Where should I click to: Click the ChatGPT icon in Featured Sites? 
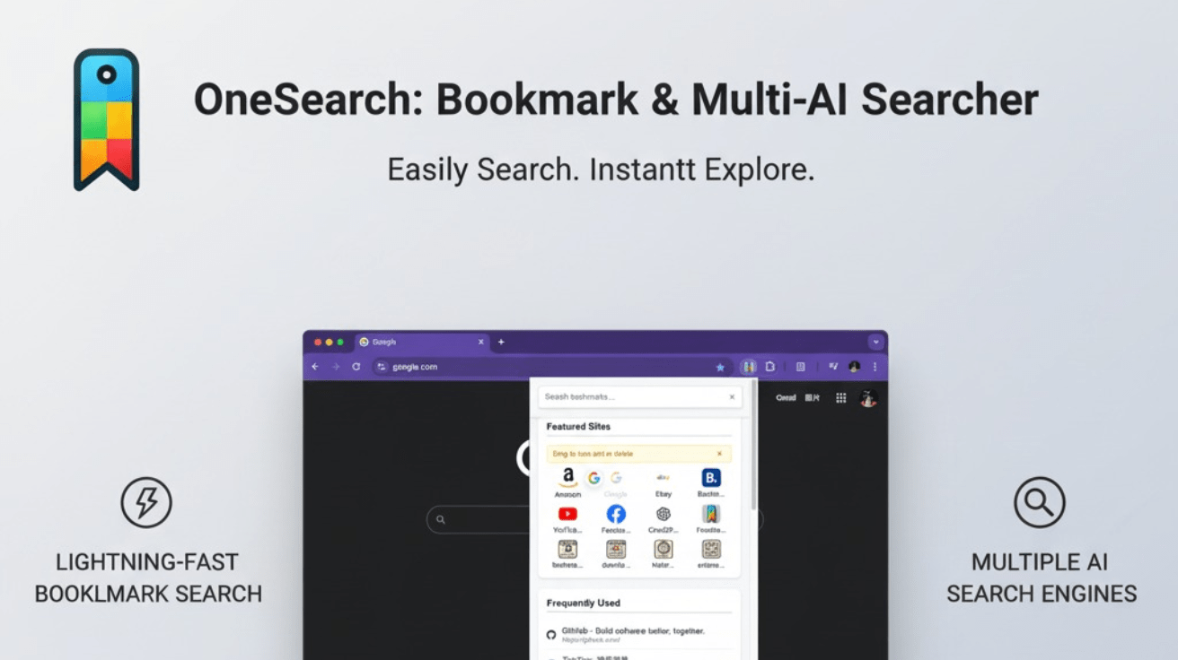point(664,514)
